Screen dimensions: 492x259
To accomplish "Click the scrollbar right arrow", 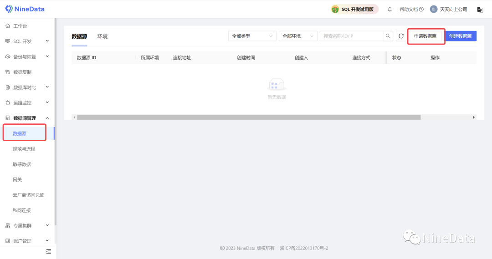I will pyautogui.click(x=474, y=117).
